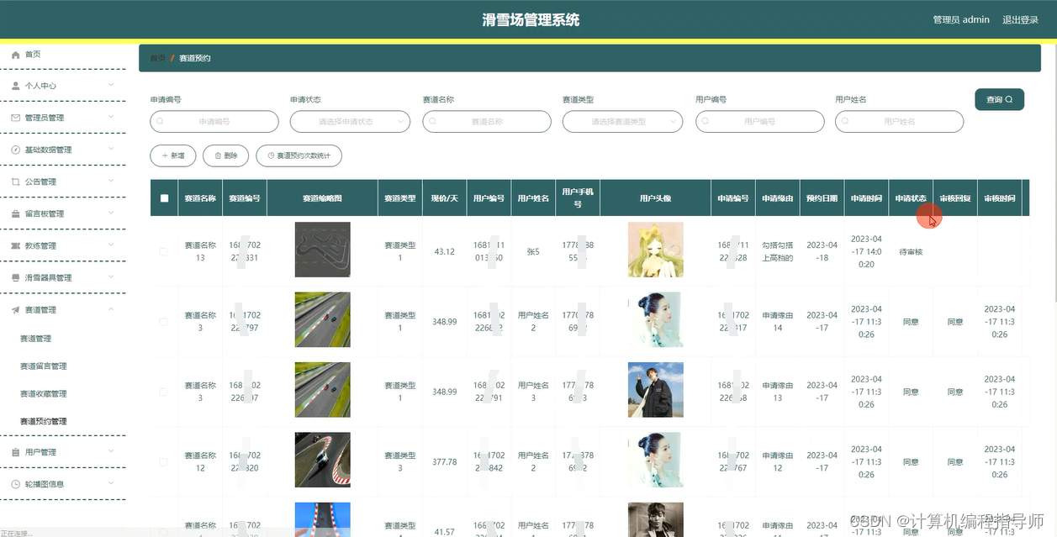Click the statistics icon on 赛道预约次数统计 button

pyautogui.click(x=271, y=155)
